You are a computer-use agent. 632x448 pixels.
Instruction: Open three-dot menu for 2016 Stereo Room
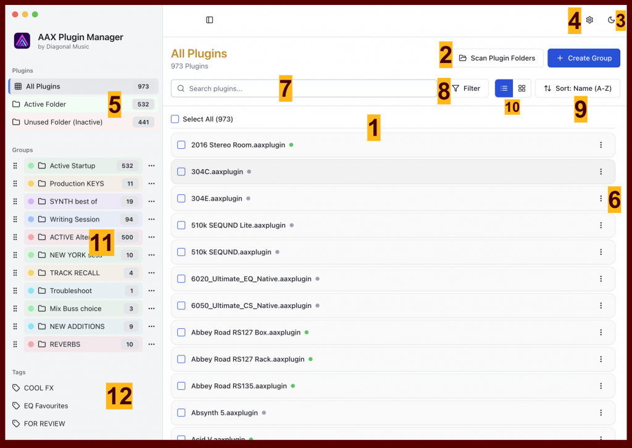[601, 145]
